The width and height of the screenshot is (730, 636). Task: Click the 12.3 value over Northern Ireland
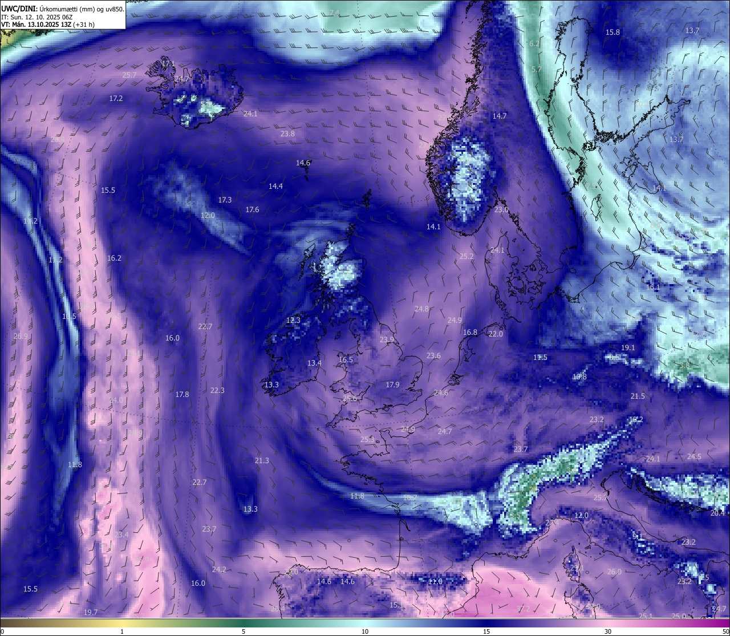pos(293,321)
